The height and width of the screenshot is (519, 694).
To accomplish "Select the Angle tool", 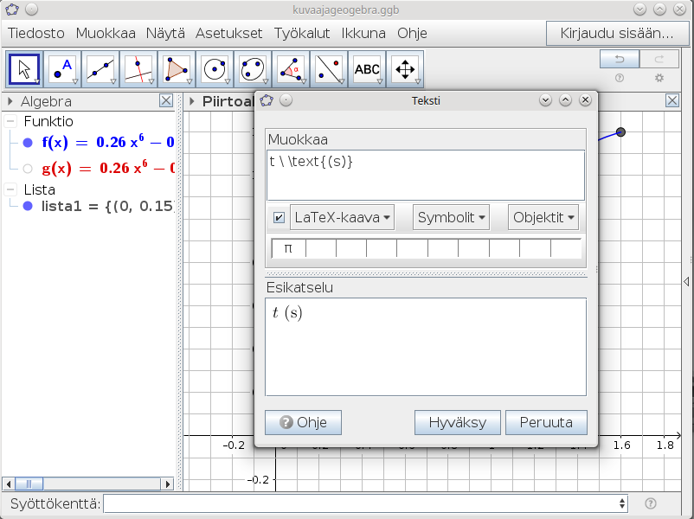I will [x=291, y=69].
